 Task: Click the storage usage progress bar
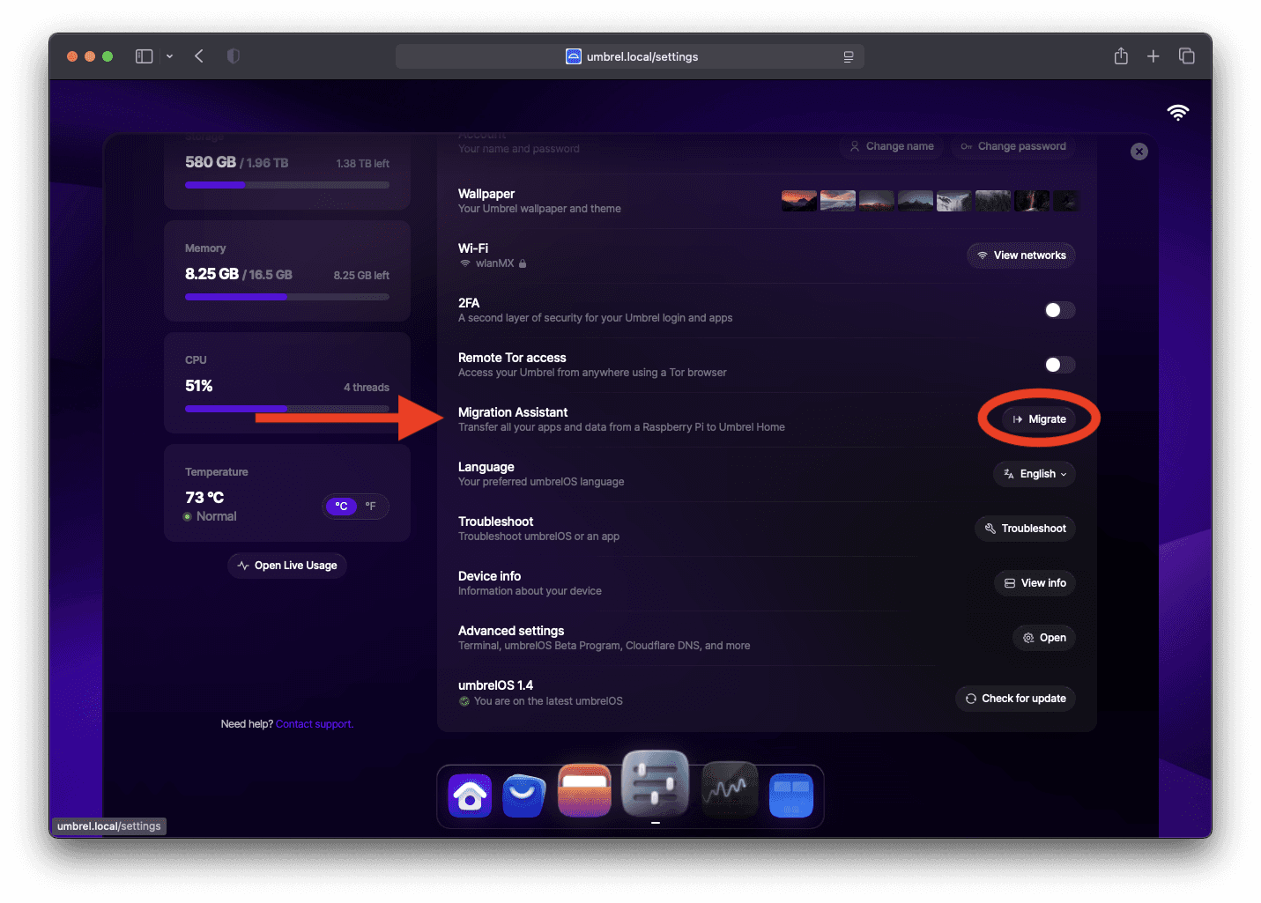tap(287, 185)
